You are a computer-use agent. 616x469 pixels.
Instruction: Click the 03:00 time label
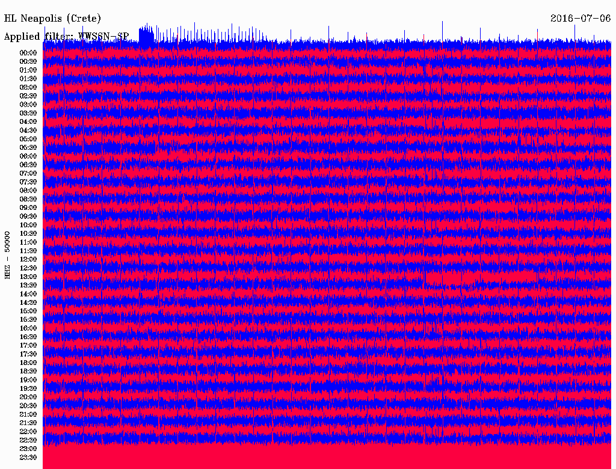click(x=28, y=105)
